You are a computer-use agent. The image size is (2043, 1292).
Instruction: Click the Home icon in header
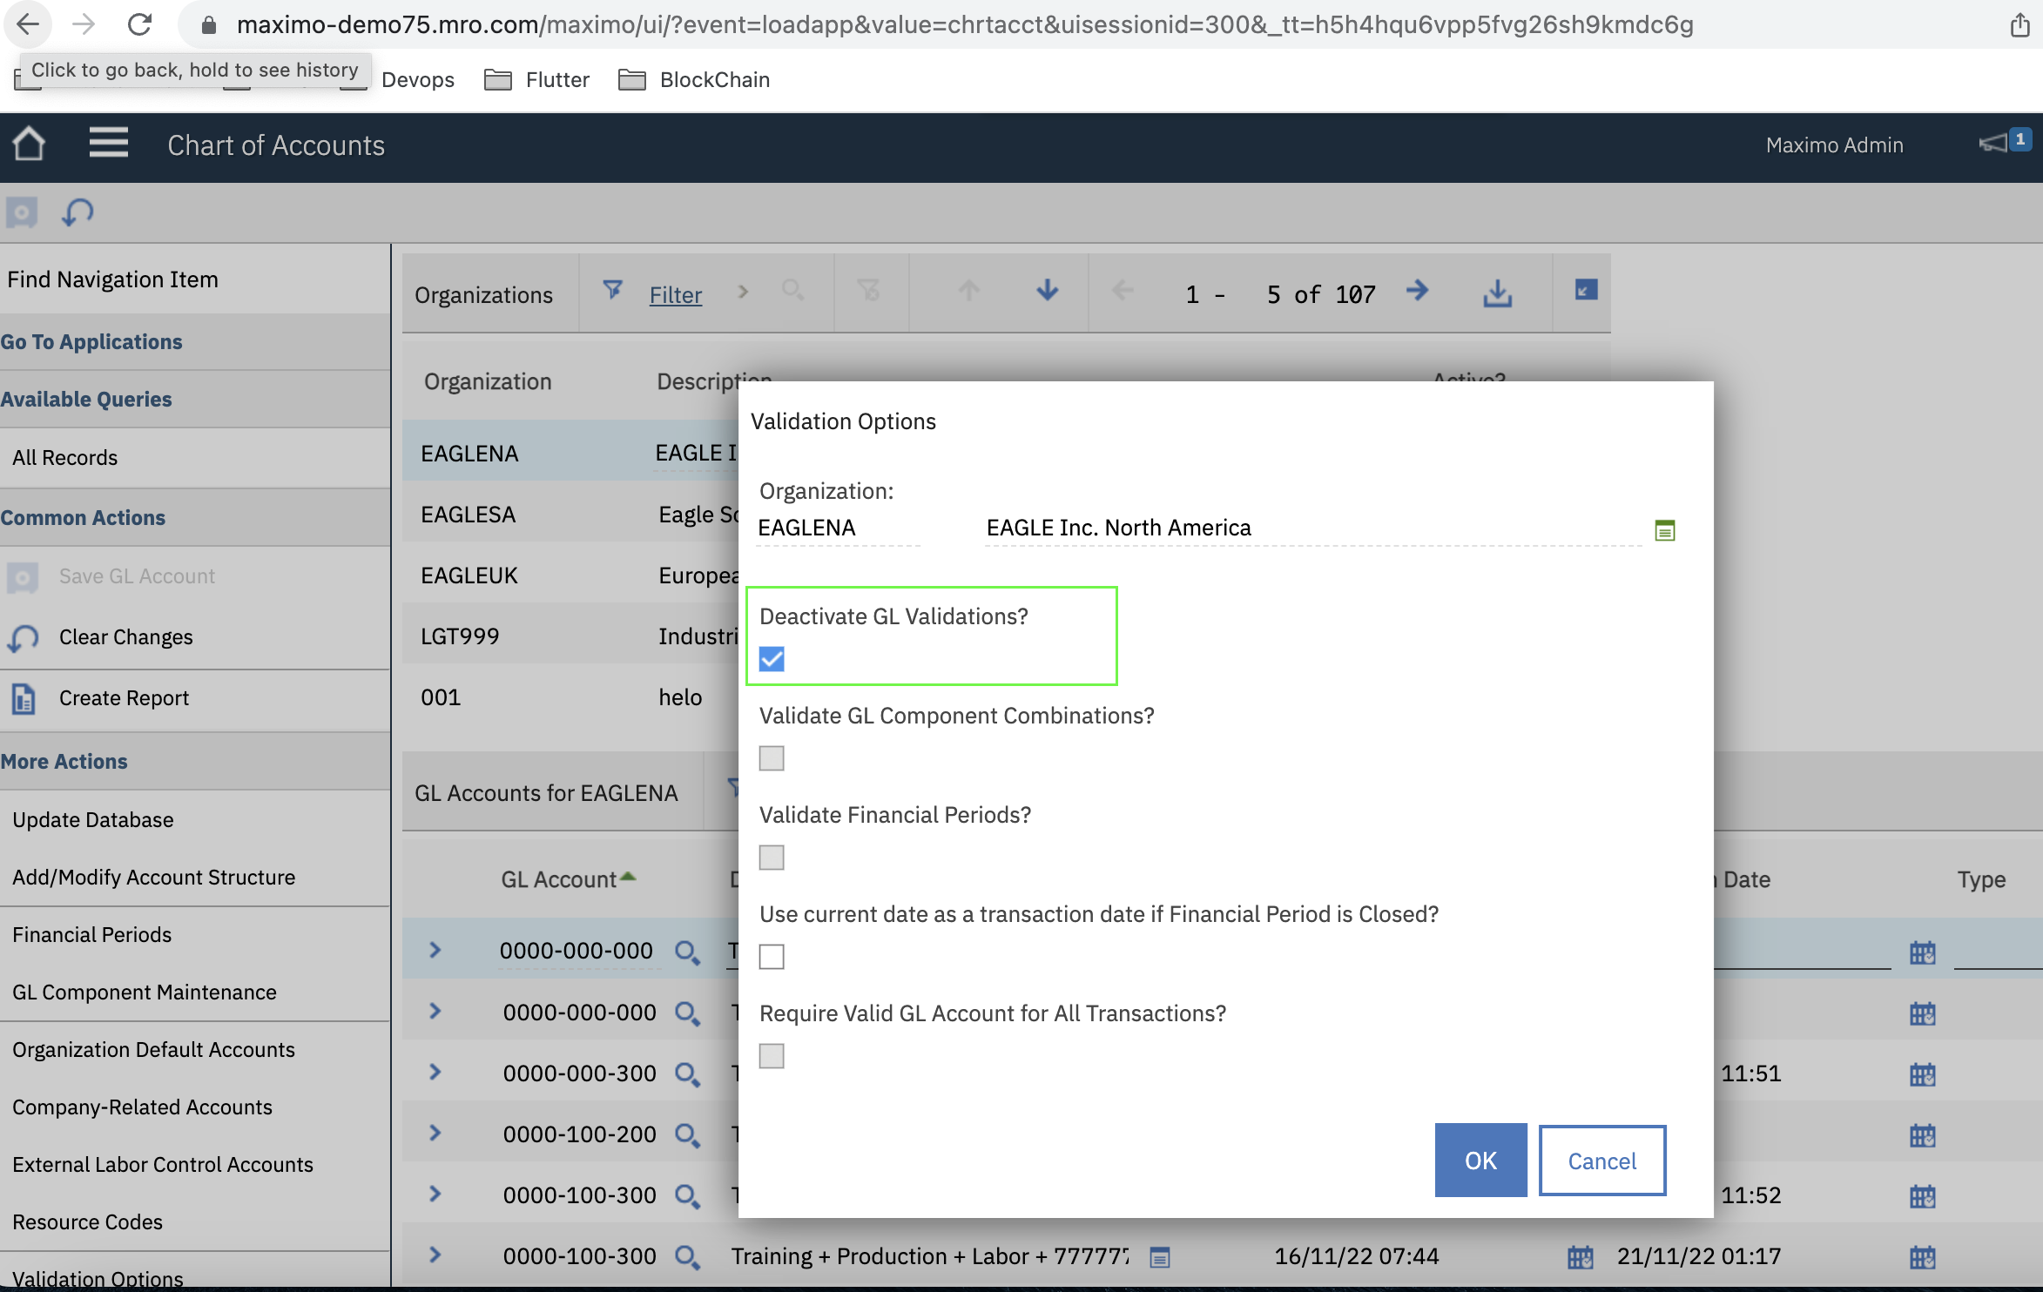click(x=29, y=145)
